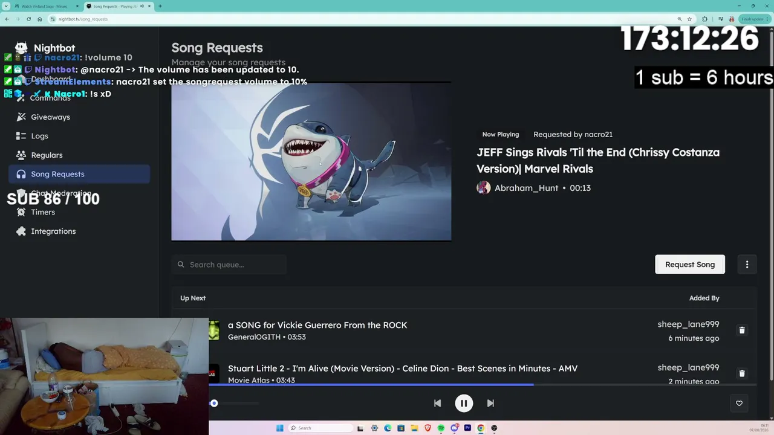Click the zoom magnifier in address bar
Viewport: 774px width, 435px height.
680,19
